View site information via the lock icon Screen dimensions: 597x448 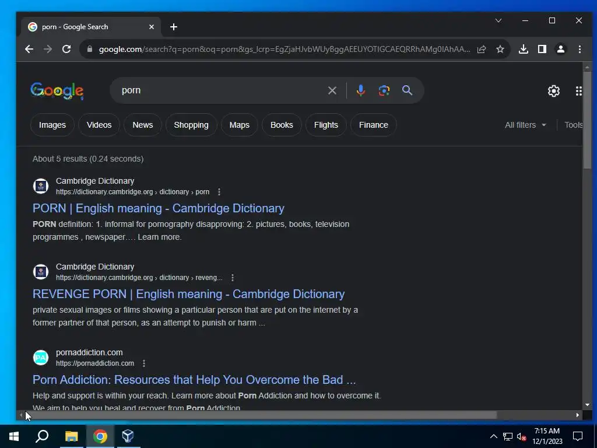(89, 49)
